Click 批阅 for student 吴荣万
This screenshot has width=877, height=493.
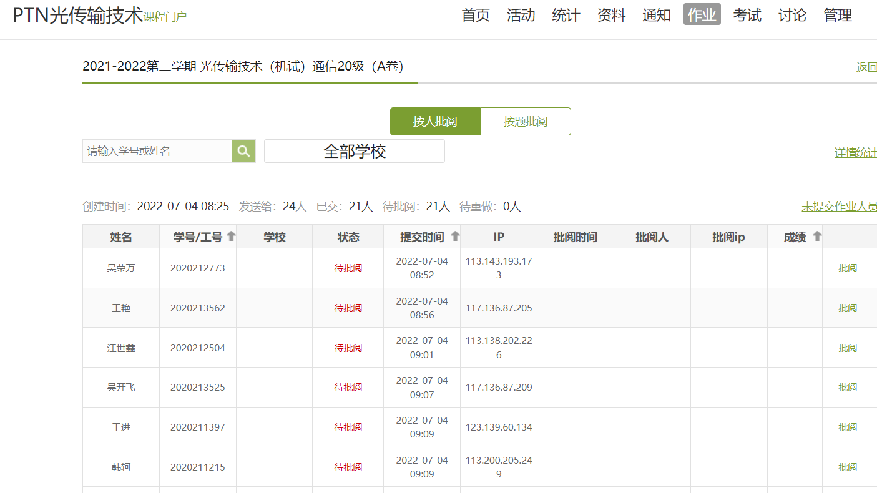(x=847, y=268)
